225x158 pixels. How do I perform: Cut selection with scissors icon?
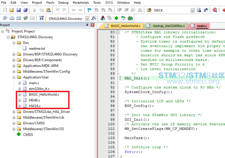coord(34,10)
